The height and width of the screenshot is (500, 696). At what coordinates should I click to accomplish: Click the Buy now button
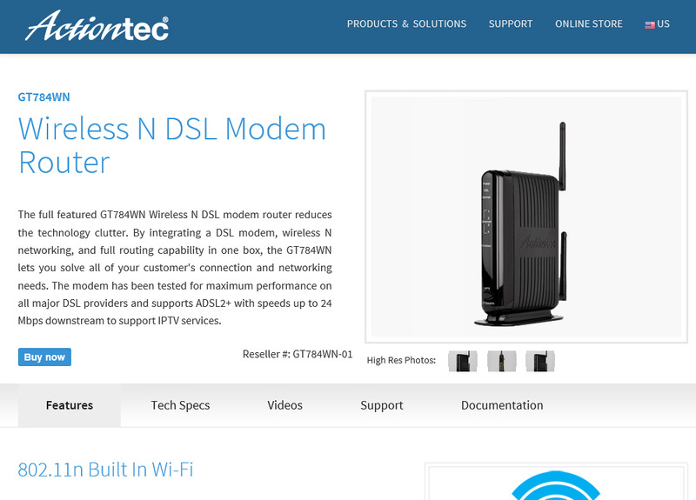click(x=44, y=357)
